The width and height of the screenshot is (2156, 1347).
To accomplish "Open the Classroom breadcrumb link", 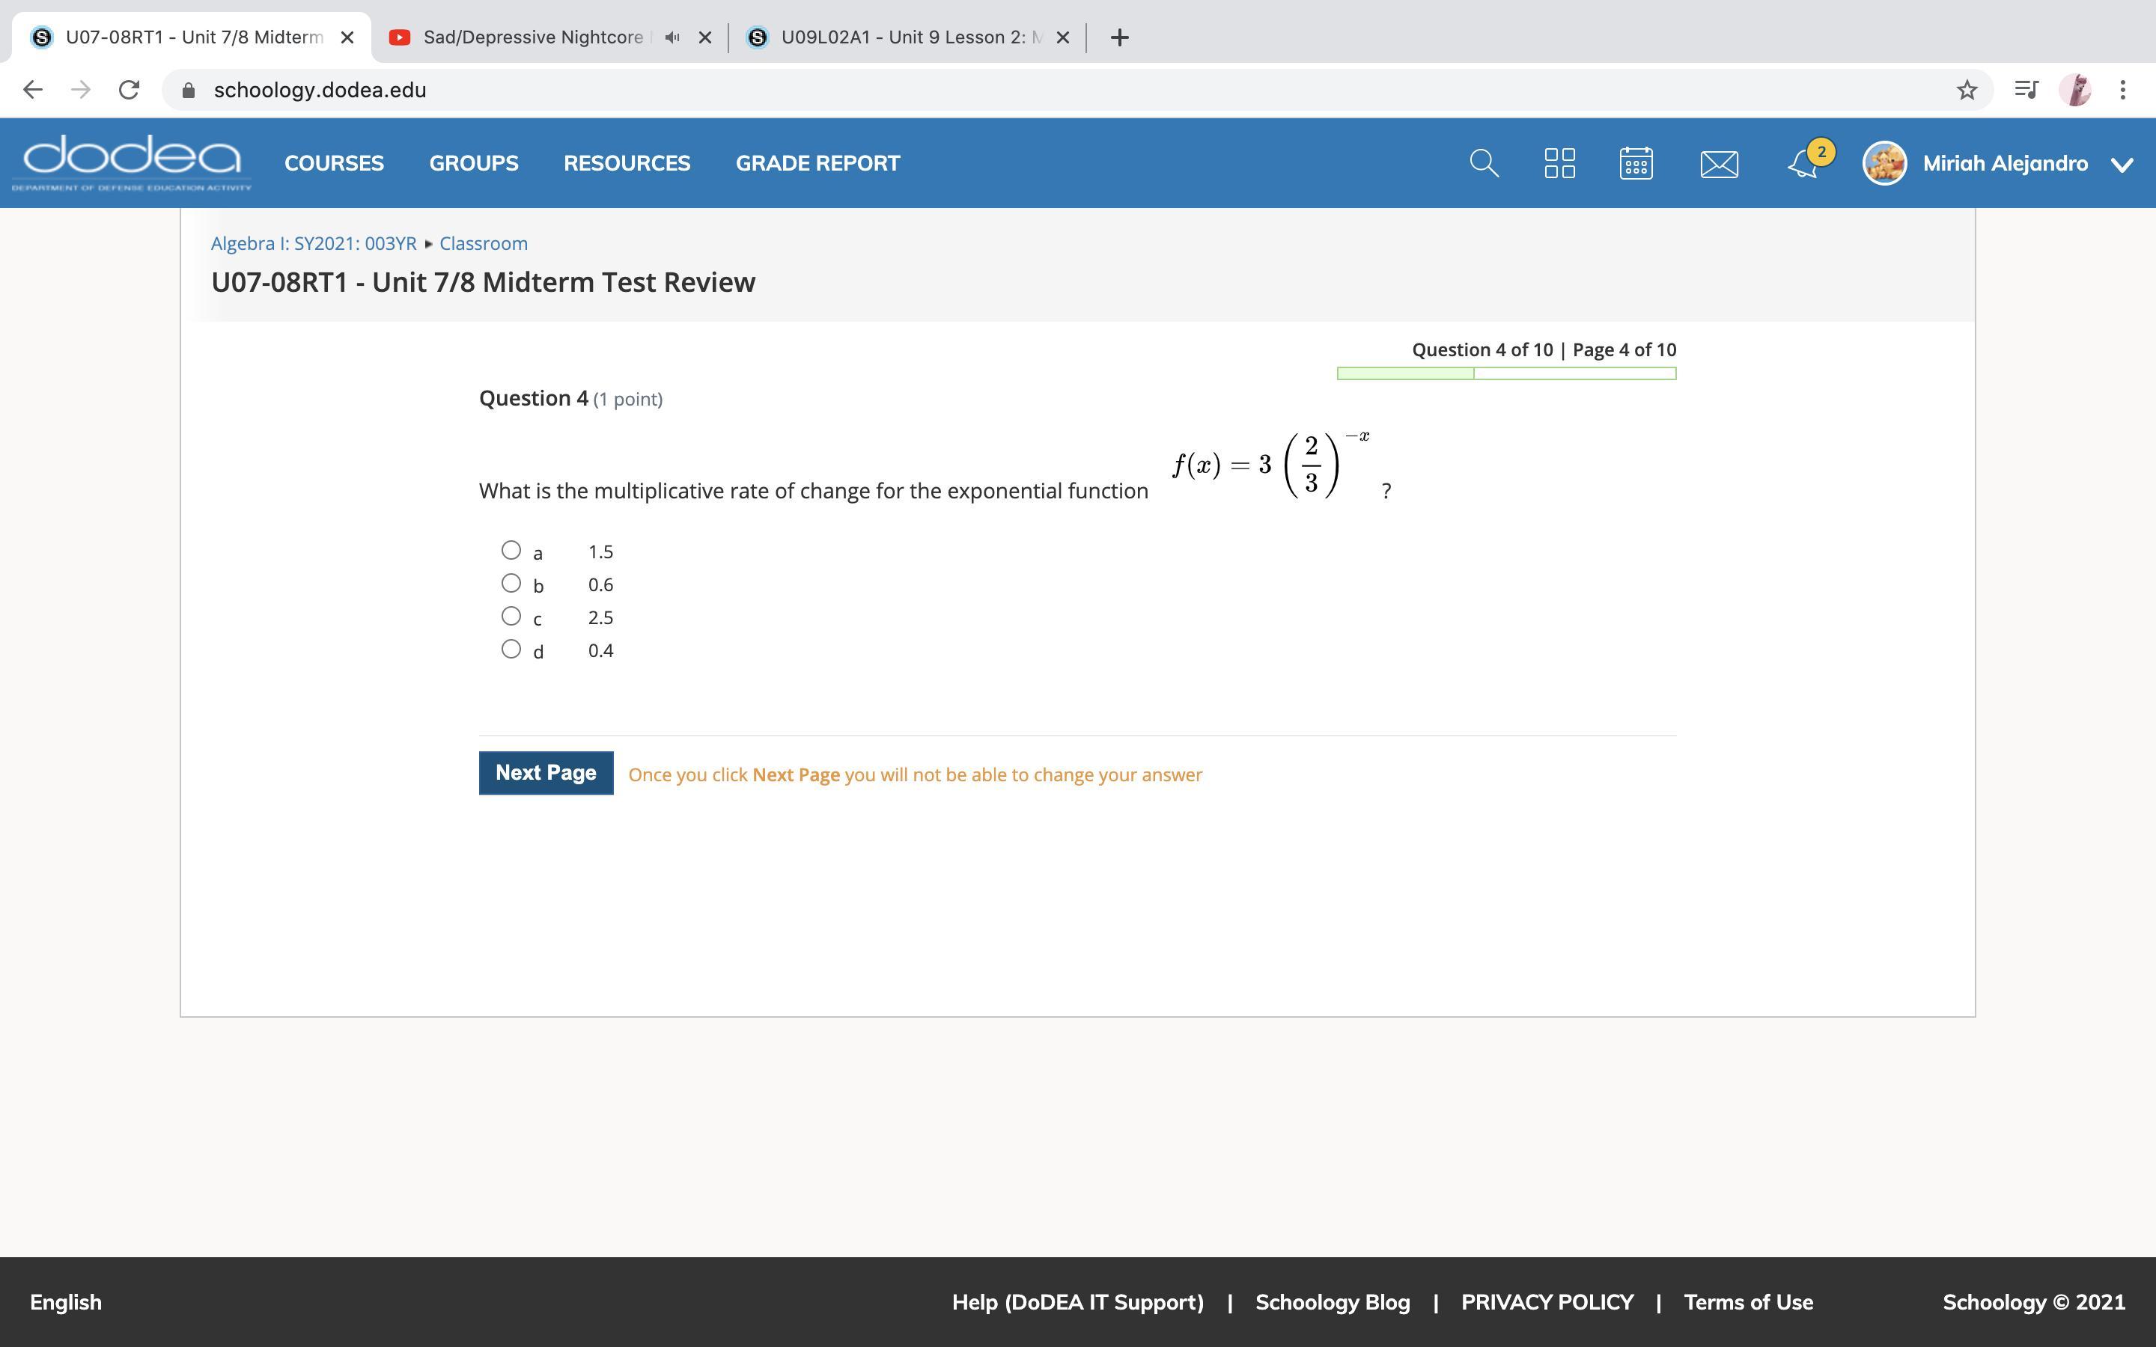I will coord(483,244).
